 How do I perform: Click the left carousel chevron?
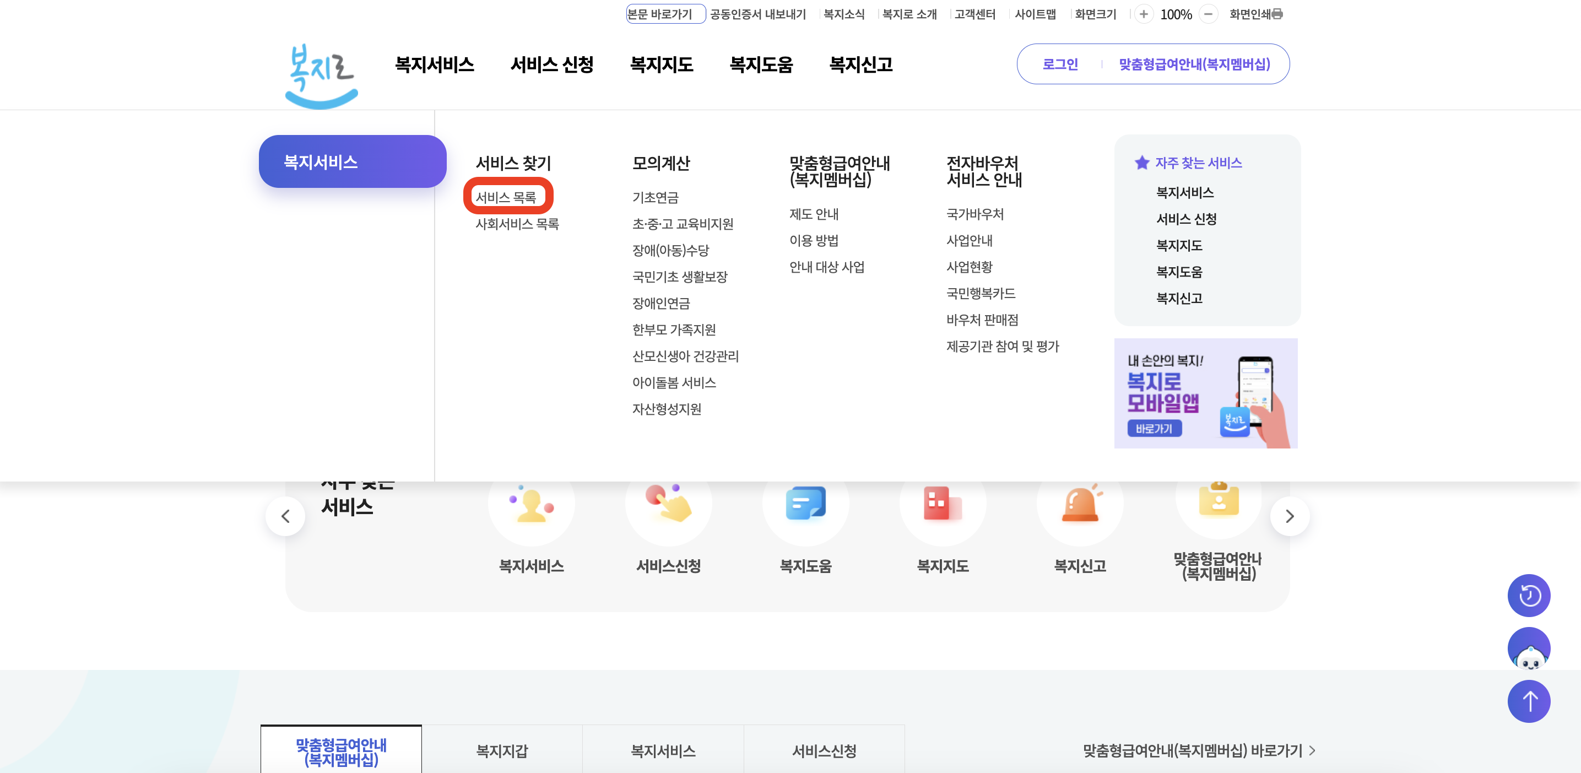click(285, 516)
